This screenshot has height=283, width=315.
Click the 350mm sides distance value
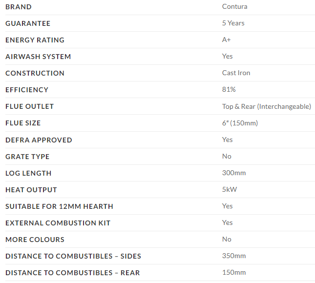click(234, 256)
